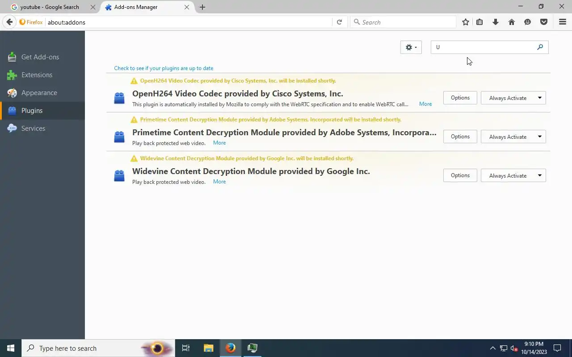Click the OpenH264 warning triangle icon
572x357 pixels.
pyautogui.click(x=134, y=81)
